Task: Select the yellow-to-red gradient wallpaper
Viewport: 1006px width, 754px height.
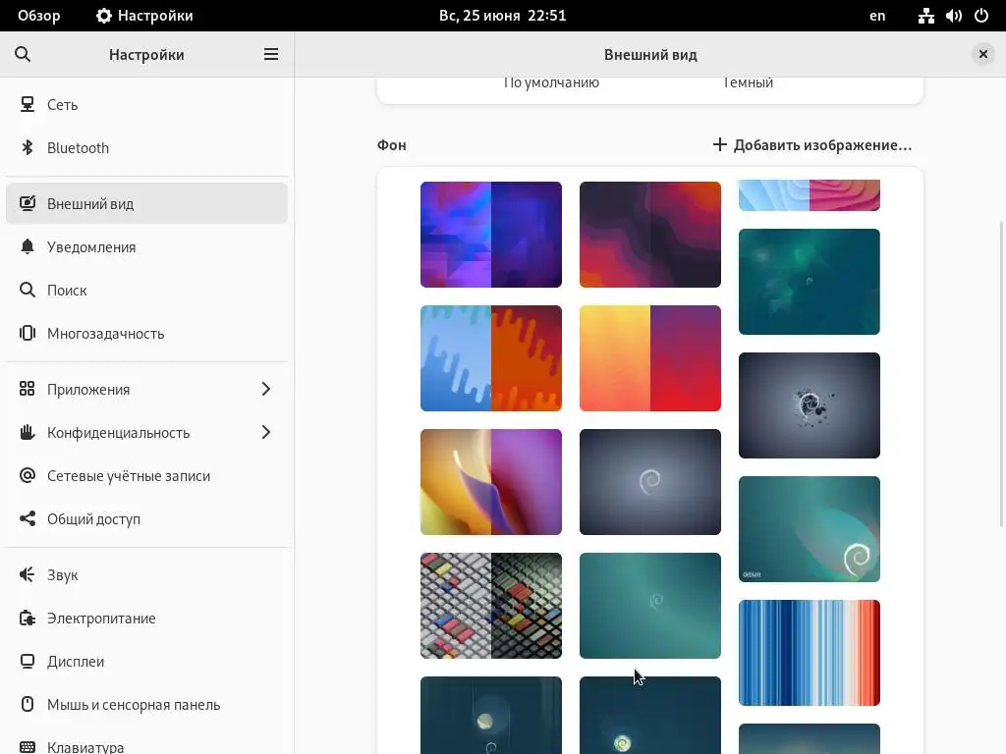Action: point(650,357)
